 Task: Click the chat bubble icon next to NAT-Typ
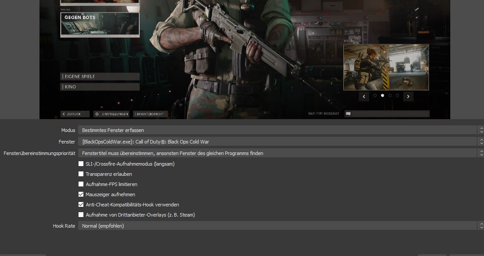pyautogui.click(x=348, y=114)
